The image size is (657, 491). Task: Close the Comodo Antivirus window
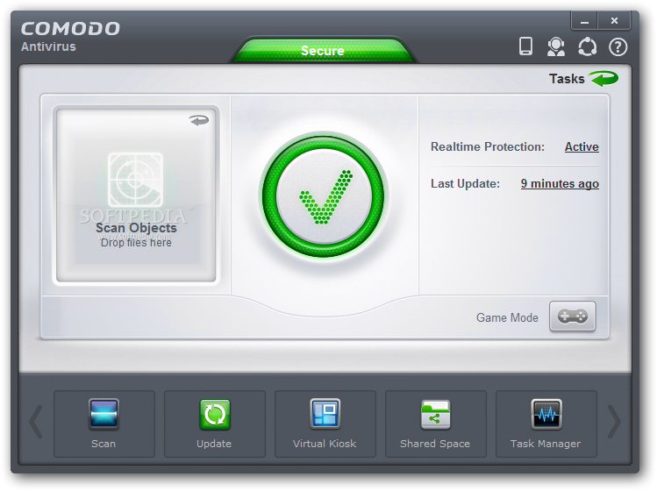(x=614, y=20)
